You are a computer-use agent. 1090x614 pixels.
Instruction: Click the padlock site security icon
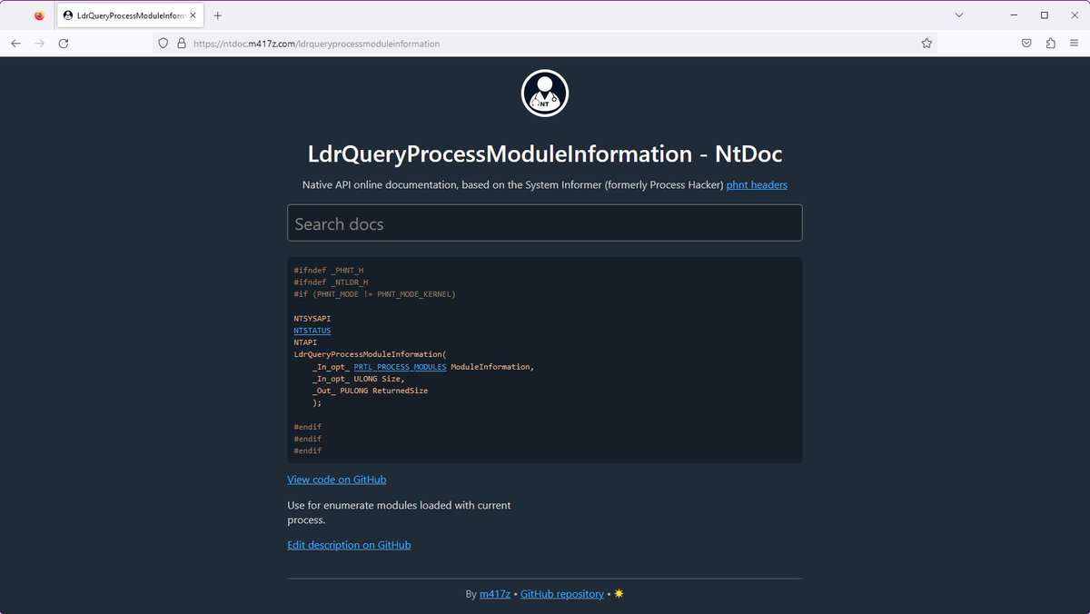tap(181, 43)
